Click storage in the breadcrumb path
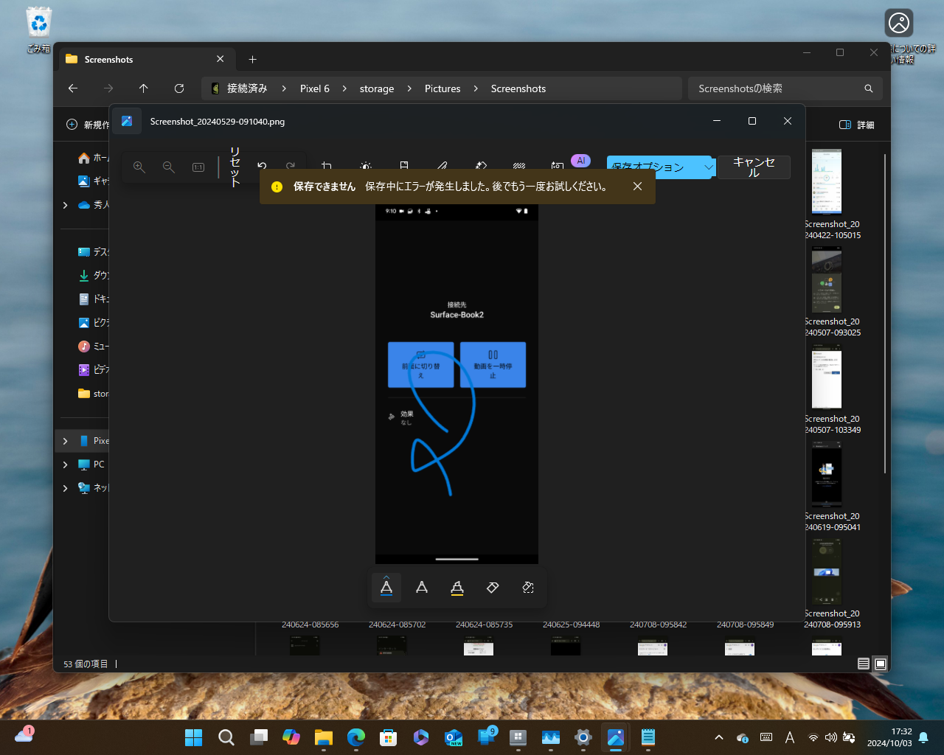 [377, 88]
